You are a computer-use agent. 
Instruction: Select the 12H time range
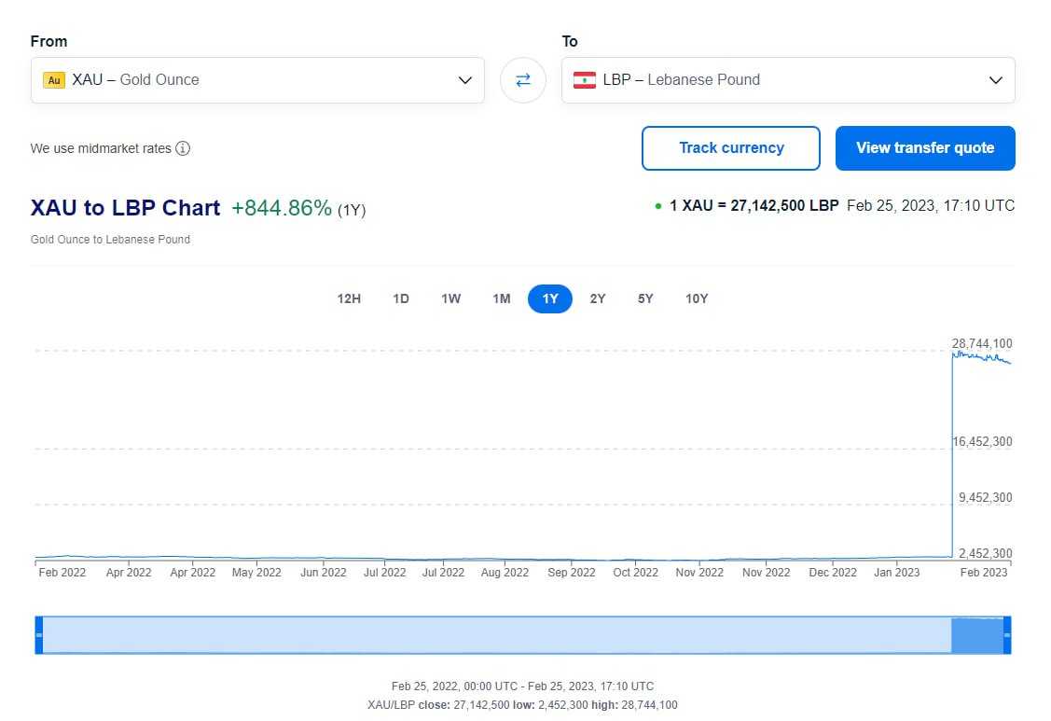[349, 298]
